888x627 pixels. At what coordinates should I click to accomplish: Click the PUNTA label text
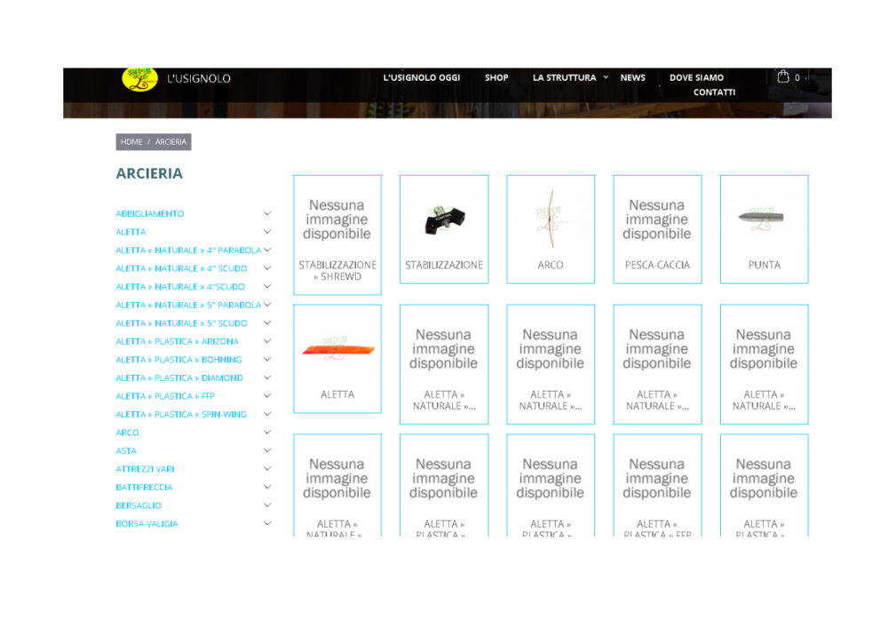click(x=764, y=265)
